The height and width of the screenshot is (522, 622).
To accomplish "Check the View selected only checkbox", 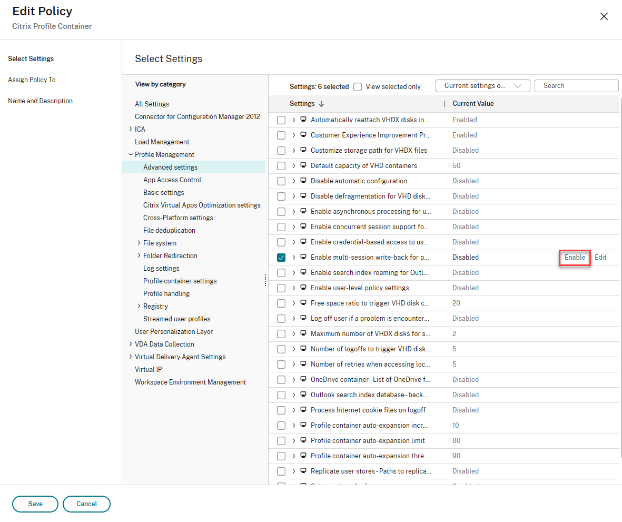I will 358,86.
